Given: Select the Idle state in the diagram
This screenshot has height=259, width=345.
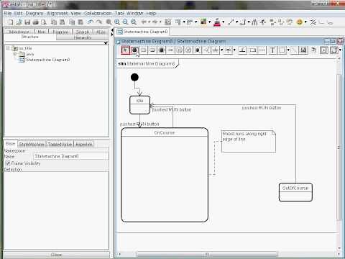Looking at the screenshot, I should [139, 105].
